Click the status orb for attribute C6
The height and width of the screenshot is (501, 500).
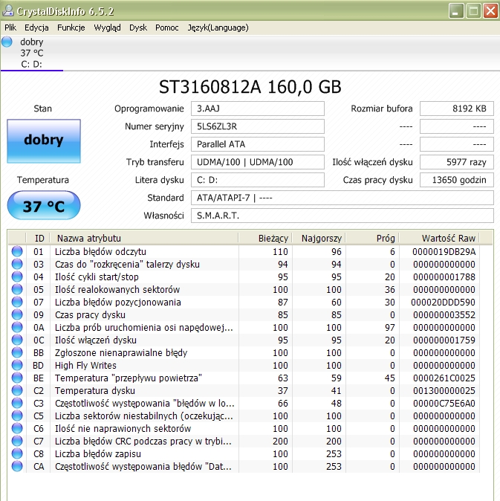coord(17,428)
